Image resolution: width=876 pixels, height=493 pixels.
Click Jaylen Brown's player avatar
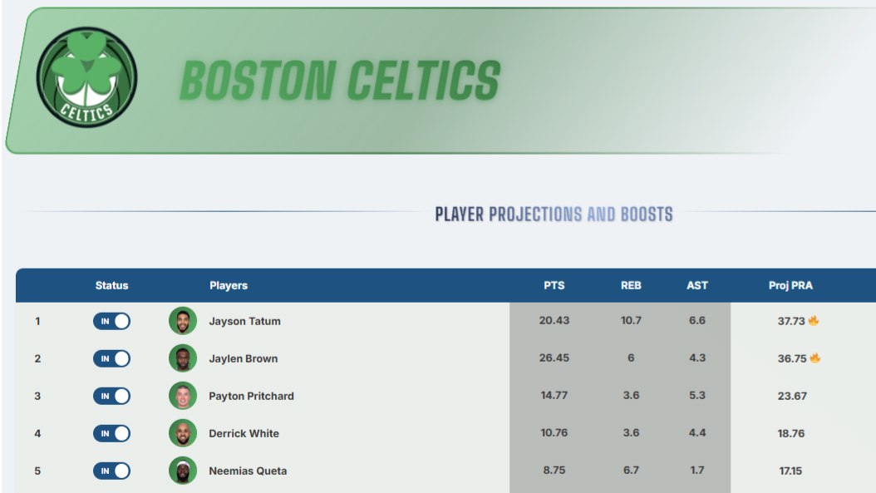183,358
